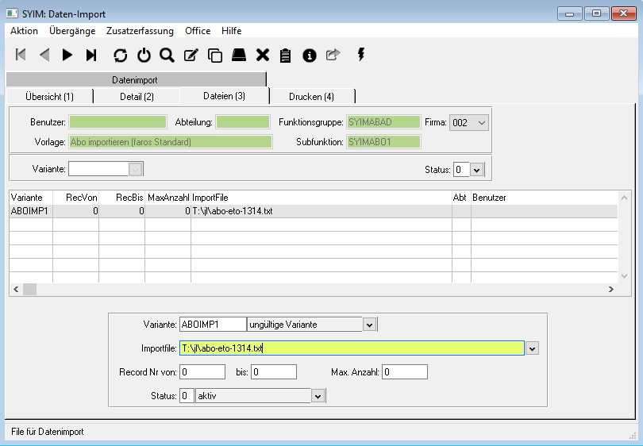Open the Zusatzerfassung menu
Viewport: 643px width, 446px height.
tap(140, 31)
